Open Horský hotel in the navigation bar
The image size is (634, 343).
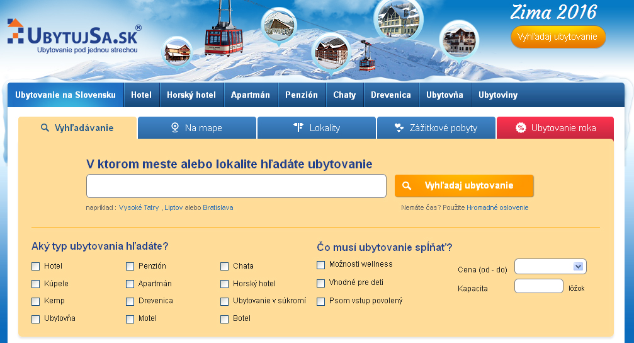click(x=191, y=95)
